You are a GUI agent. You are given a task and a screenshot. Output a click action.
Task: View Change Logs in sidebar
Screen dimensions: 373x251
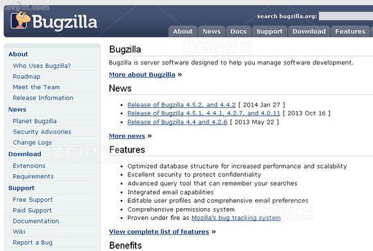pos(32,142)
